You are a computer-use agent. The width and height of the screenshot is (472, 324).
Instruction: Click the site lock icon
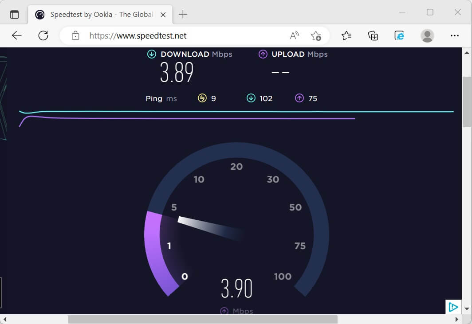click(75, 36)
